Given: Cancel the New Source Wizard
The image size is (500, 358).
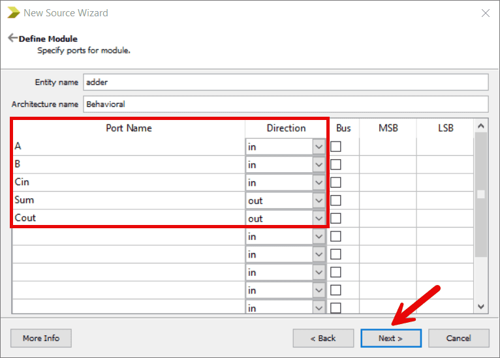Looking at the screenshot, I should pos(458,338).
